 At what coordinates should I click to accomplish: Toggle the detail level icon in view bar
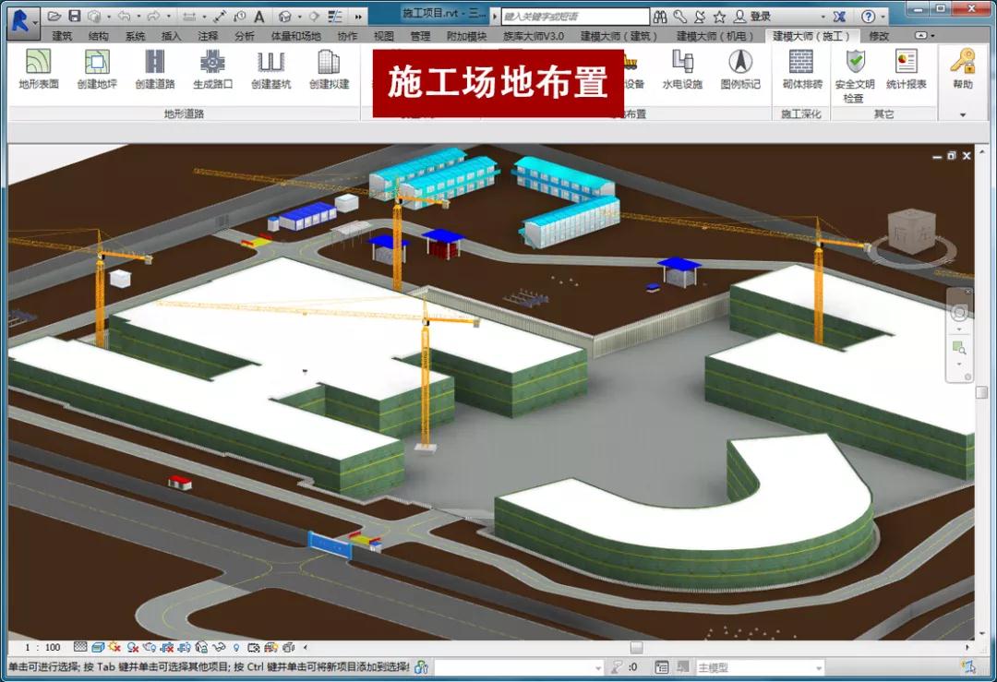coord(80,647)
